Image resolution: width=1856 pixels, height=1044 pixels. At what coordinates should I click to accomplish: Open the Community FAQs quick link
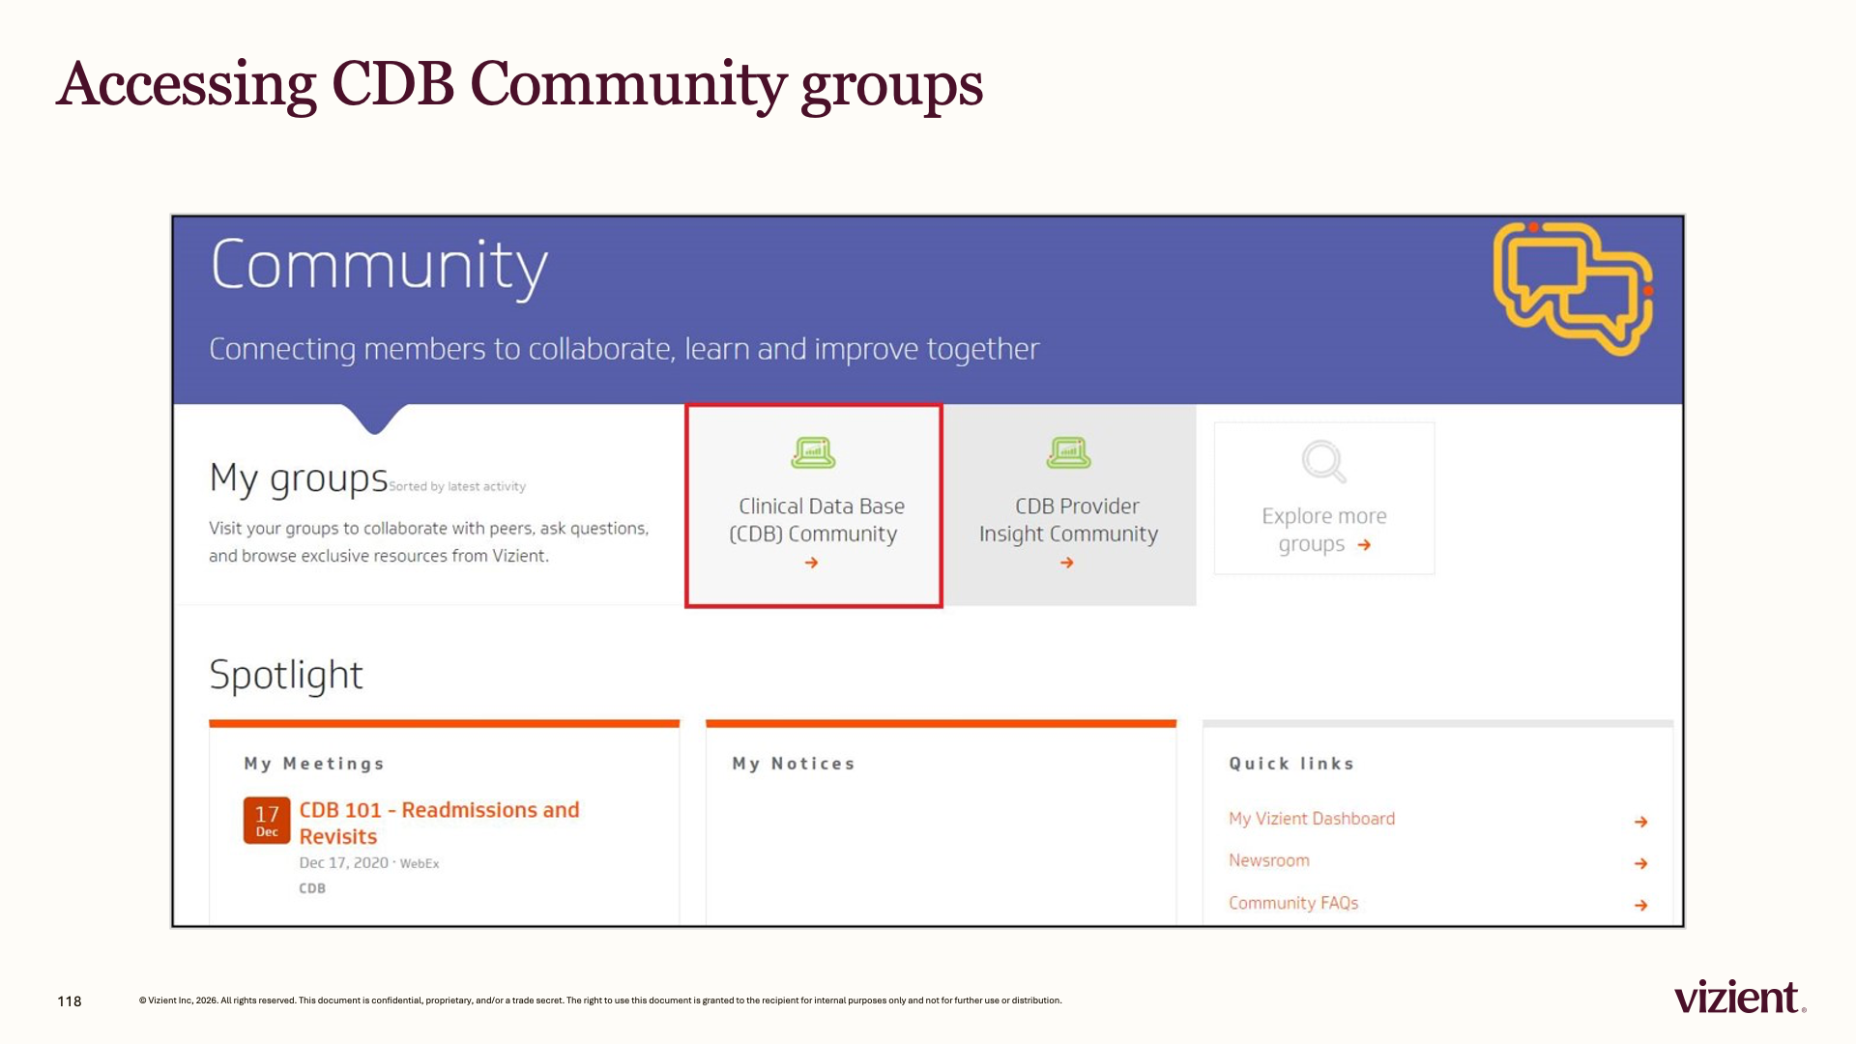1293,903
